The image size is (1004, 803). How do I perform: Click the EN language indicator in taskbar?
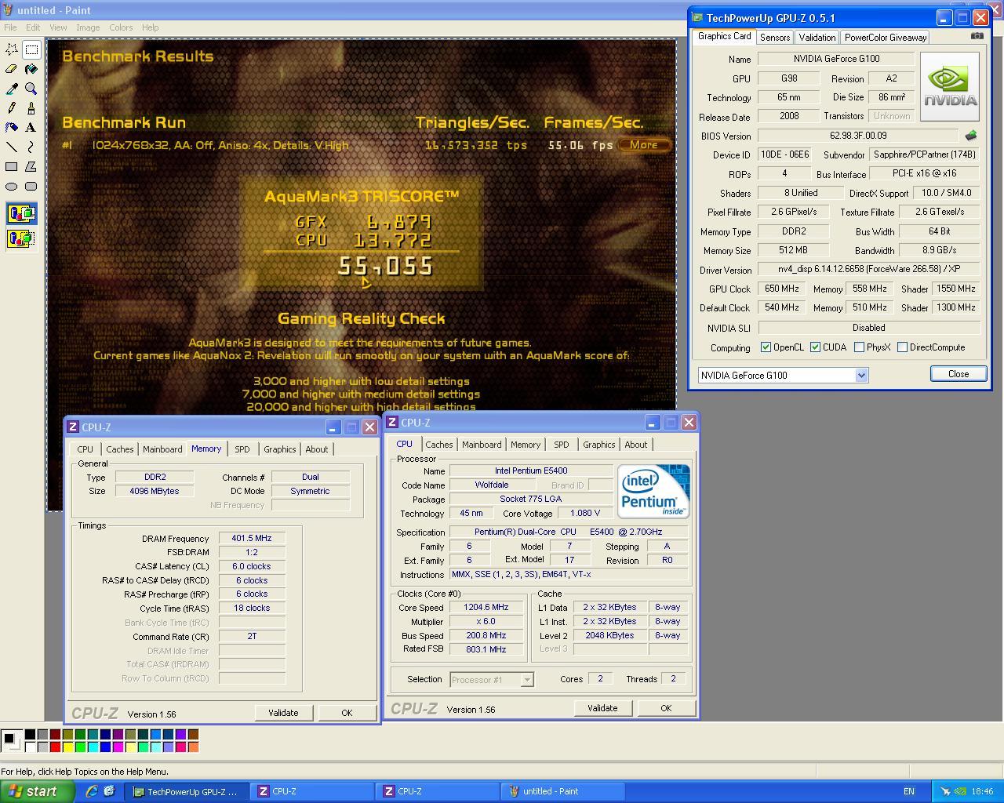coord(908,791)
